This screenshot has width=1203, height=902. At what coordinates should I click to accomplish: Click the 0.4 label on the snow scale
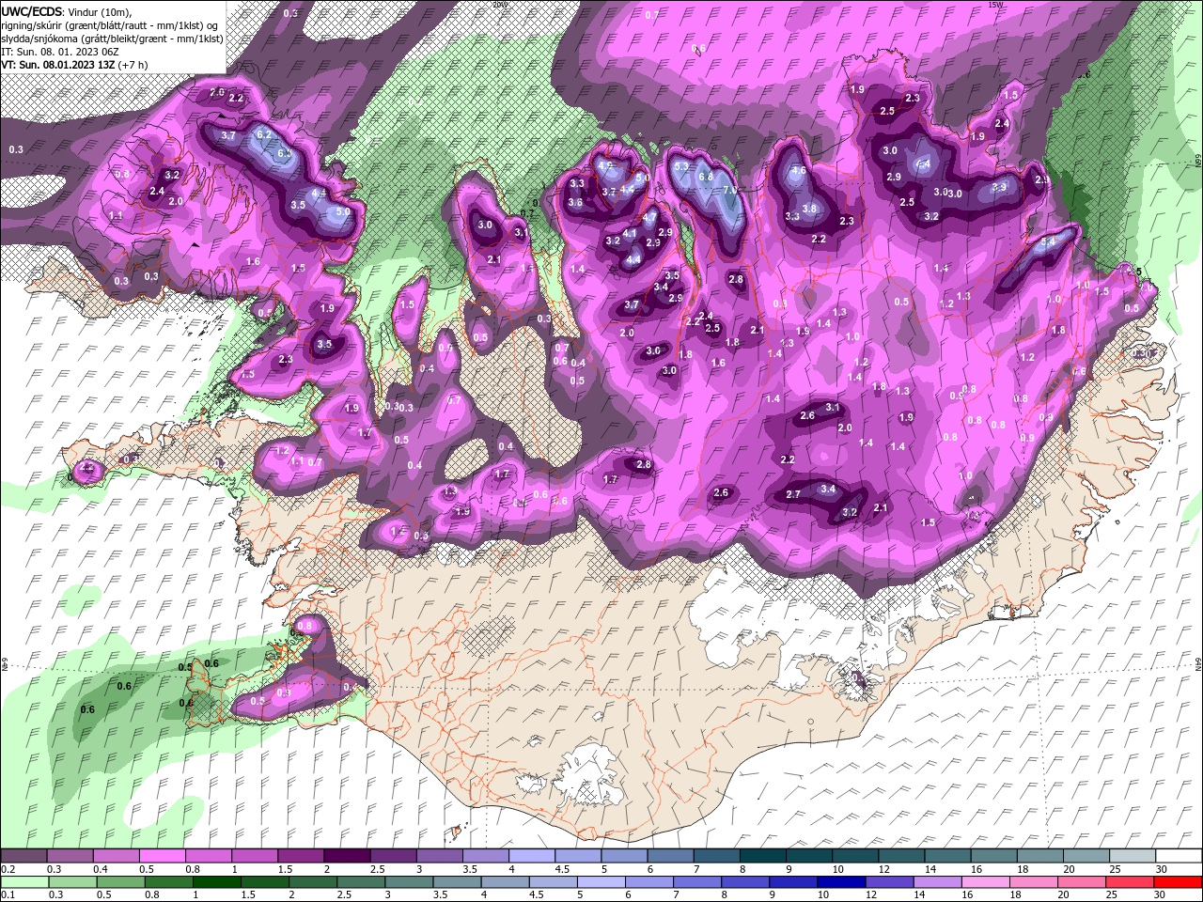coord(101,870)
